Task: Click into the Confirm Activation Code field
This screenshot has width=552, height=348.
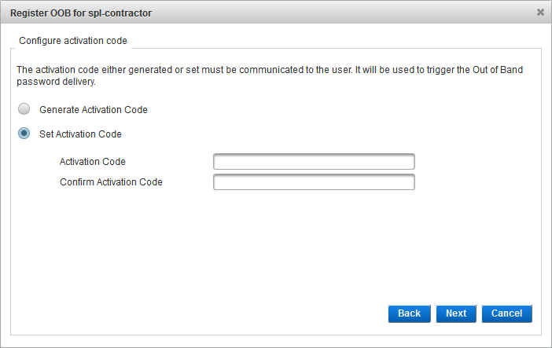Action: coord(313,182)
